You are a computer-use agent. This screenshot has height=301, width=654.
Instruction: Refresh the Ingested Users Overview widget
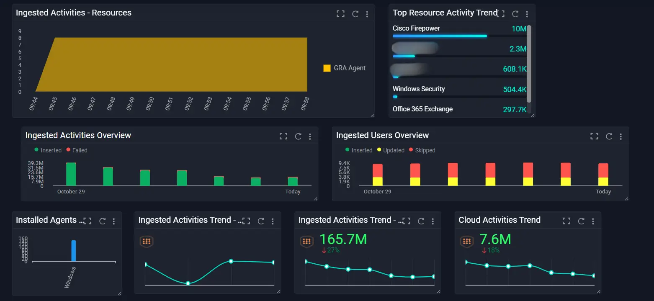pyautogui.click(x=609, y=136)
